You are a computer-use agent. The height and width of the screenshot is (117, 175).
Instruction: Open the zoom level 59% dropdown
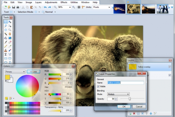pyautogui.click(x=70, y=7)
